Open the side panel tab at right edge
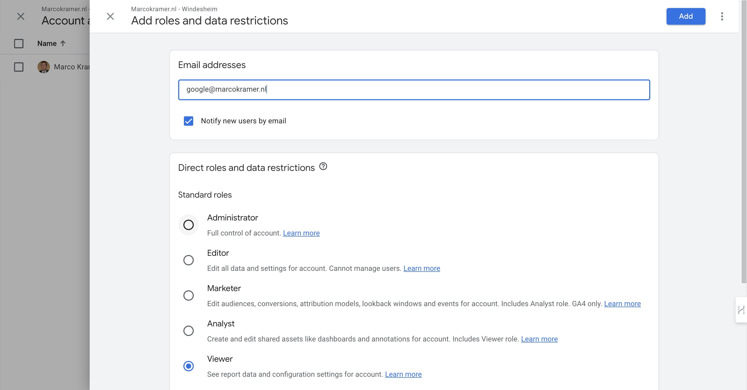Viewport: 747px width, 390px height. coord(741,310)
